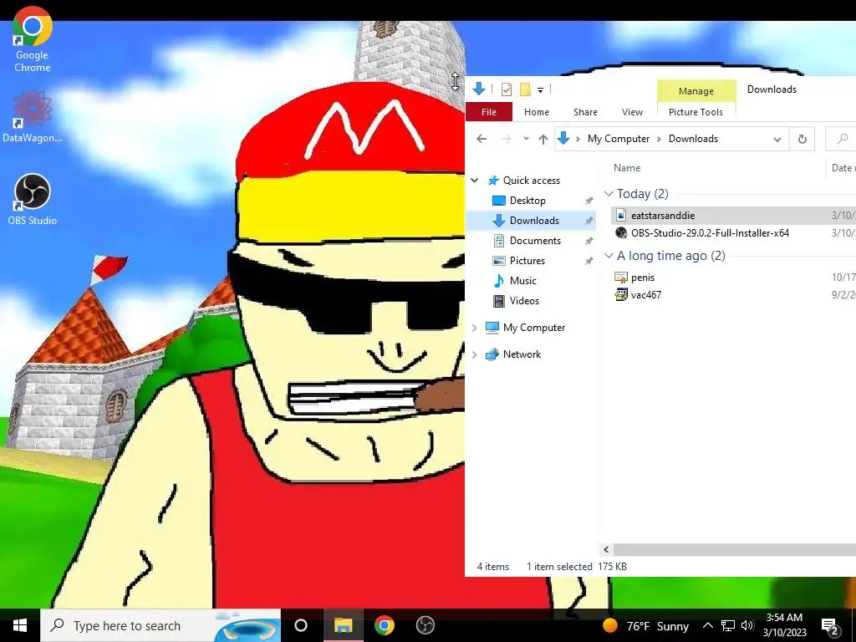Open Downloads in the navigation pane
This screenshot has width=856, height=642.
point(534,221)
